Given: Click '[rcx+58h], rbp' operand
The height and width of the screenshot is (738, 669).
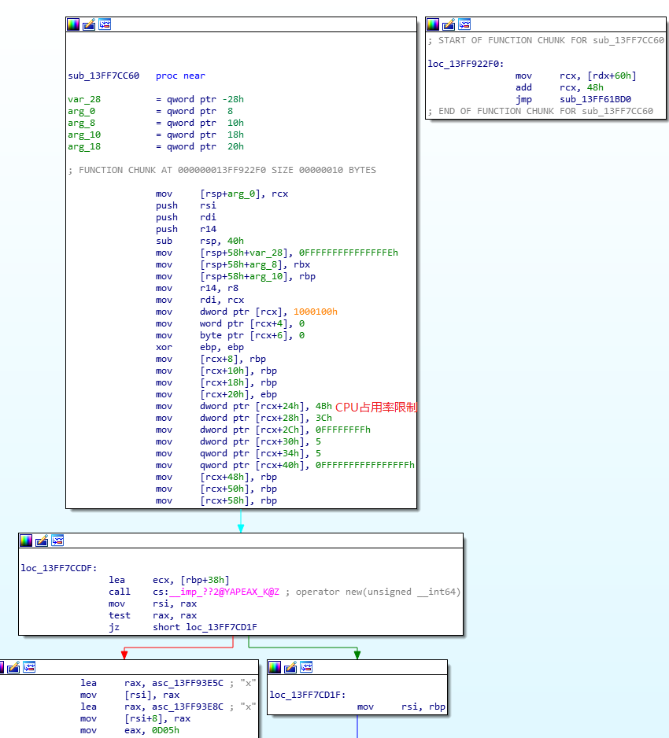Looking at the screenshot, I should [x=238, y=500].
